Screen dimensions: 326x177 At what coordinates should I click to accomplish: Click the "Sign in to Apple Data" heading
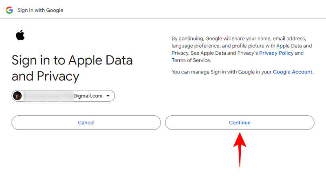(x=72, y=60)
